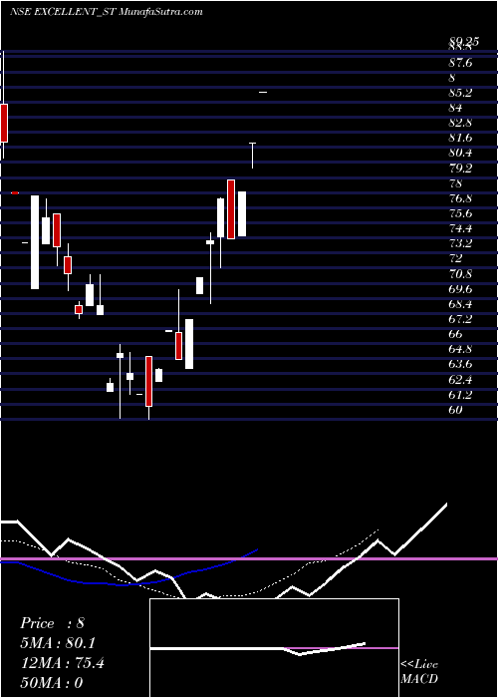The height and width of the screenshot is (698, 498).
Task: Click the 84 price axis label
Action: pyautogui.click(x=455, y=108)
